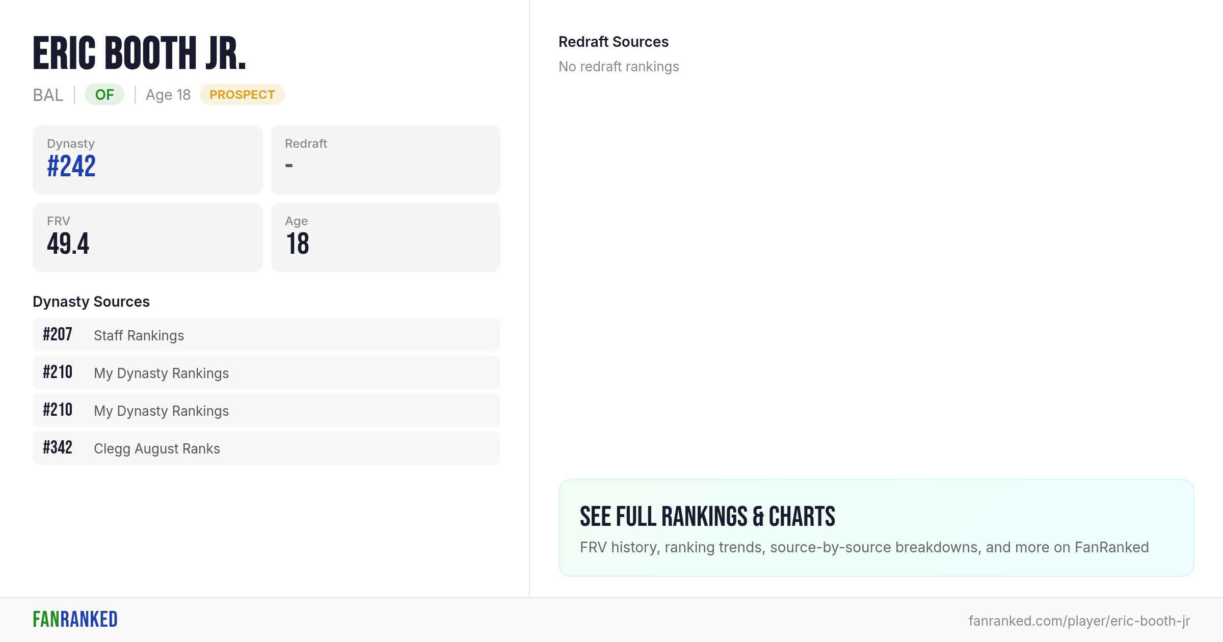Click the Dynasty Sources heading
1223x642 pixels.
[91, 302]
